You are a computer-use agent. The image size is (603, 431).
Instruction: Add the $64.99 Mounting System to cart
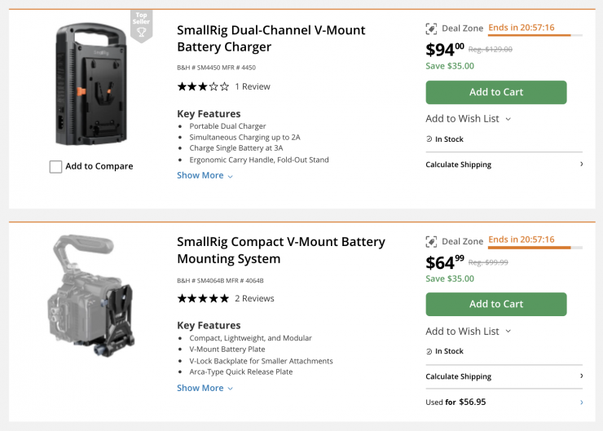(x=495, y=304)
